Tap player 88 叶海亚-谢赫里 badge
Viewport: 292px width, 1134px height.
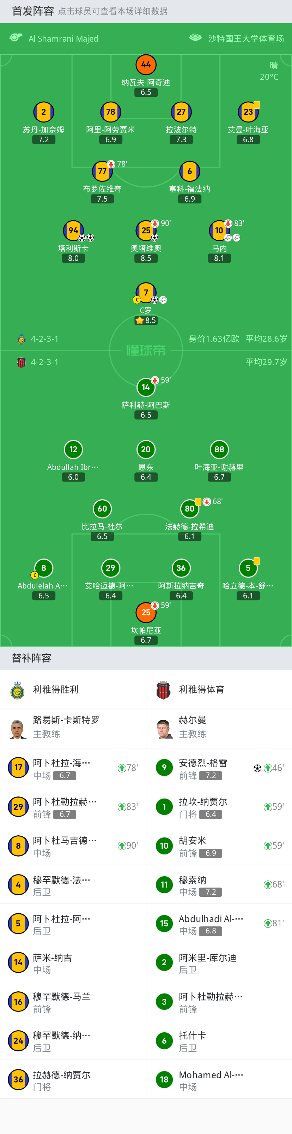click(219, 449)
